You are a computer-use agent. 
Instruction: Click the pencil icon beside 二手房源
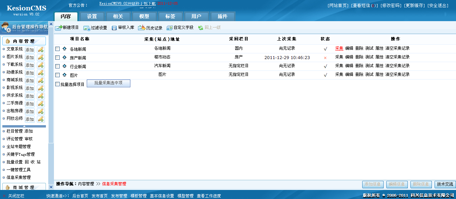pos(41,104)
